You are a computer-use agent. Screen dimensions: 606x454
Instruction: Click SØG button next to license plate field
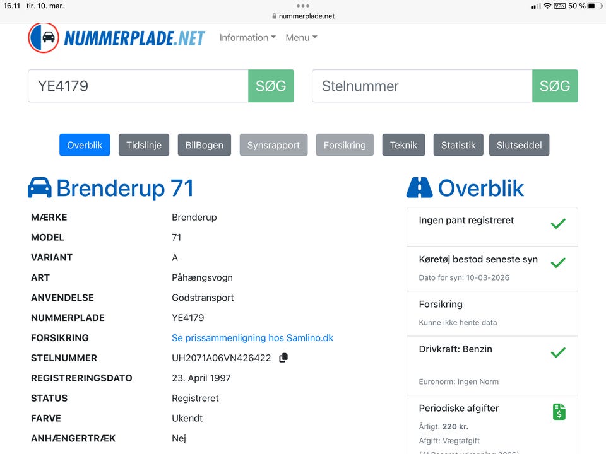click(271, 86)
